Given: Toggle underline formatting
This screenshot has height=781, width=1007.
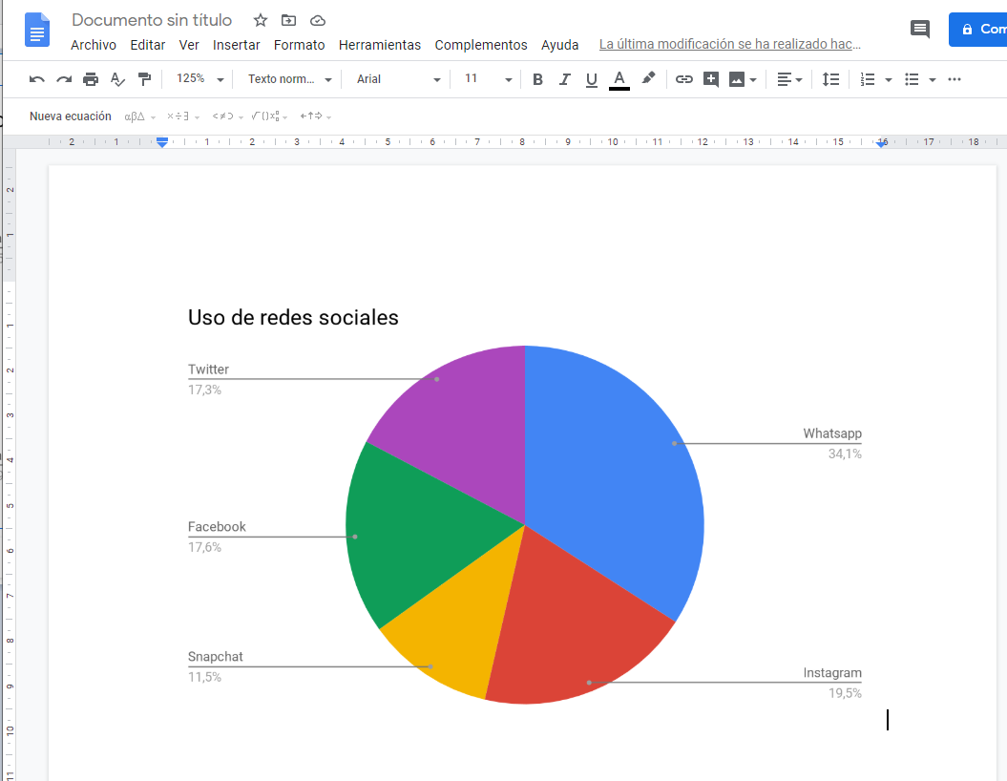Looking at the screenshot, I should coord(591,79).
